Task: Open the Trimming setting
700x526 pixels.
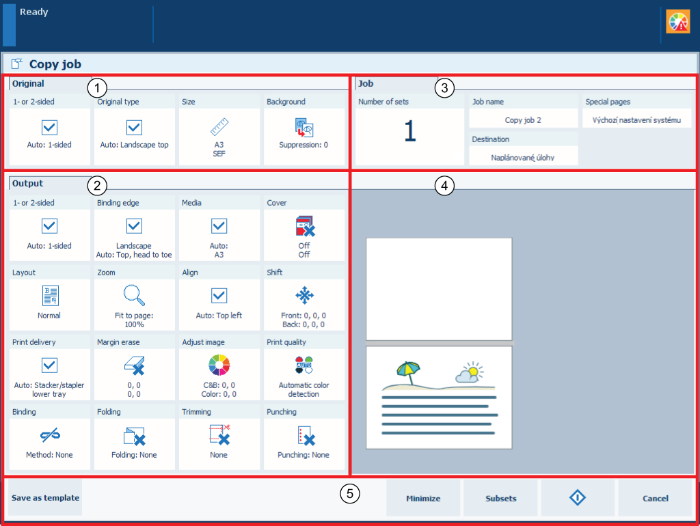Action: [x=219, y=435]
